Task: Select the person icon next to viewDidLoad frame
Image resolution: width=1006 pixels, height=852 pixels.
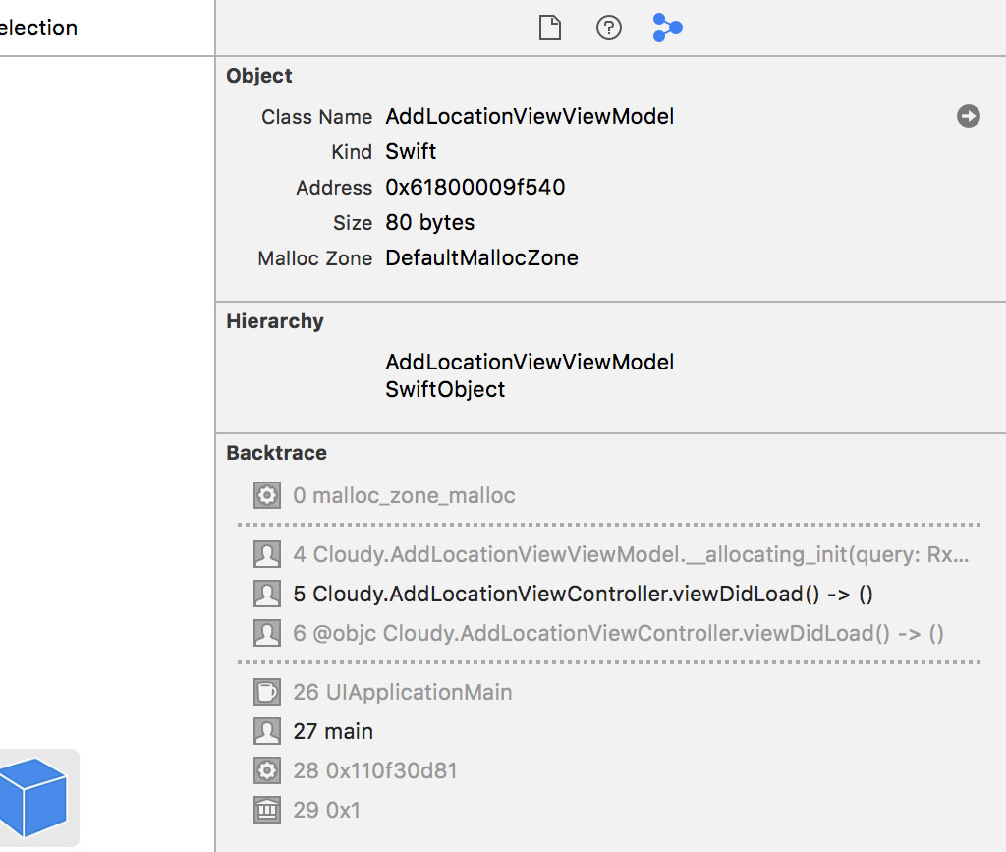Action: [x=266, y=594]
